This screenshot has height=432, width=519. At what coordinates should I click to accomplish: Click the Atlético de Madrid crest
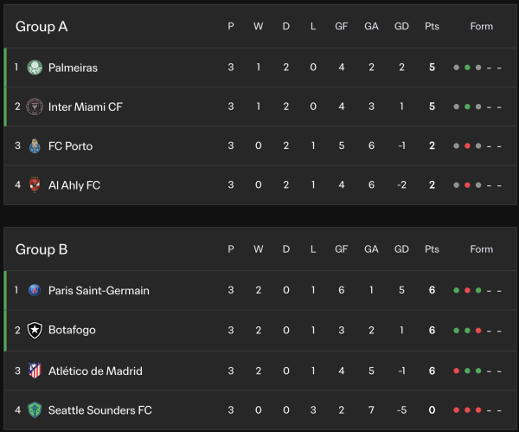(35, 371)
